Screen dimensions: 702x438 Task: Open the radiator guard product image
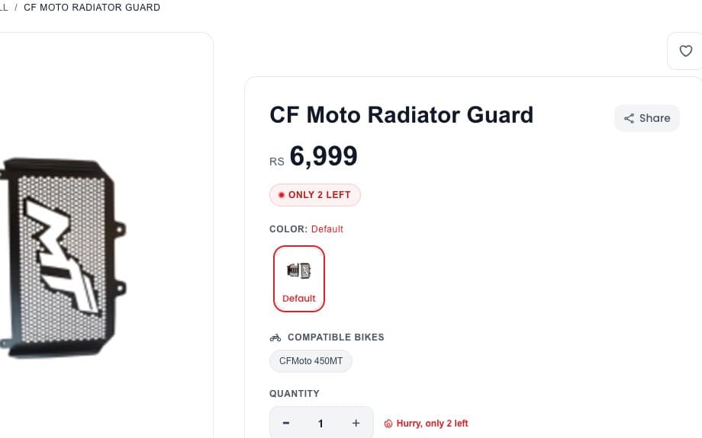(63, 258)
